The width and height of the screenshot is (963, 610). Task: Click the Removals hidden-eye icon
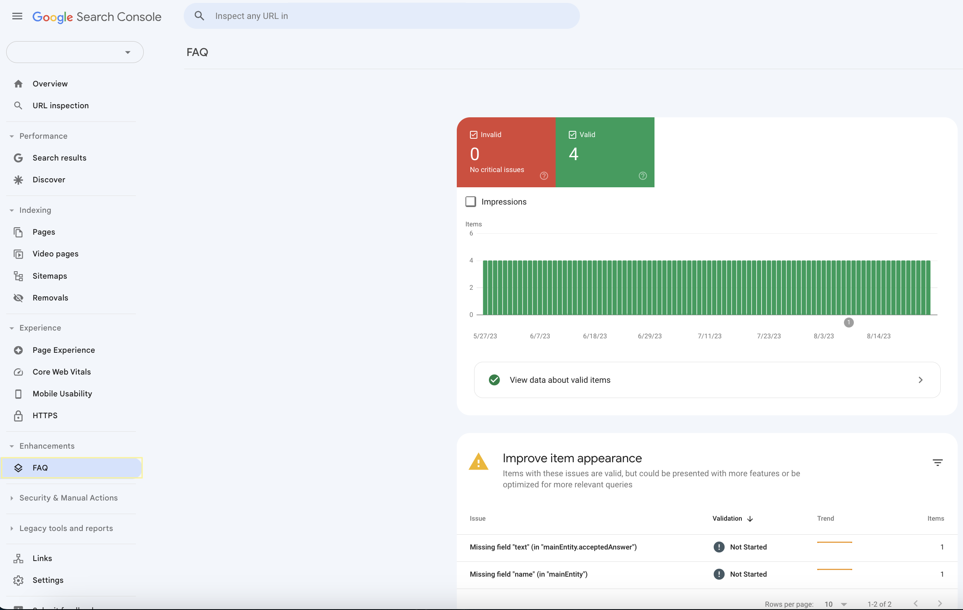coord(18,298)
